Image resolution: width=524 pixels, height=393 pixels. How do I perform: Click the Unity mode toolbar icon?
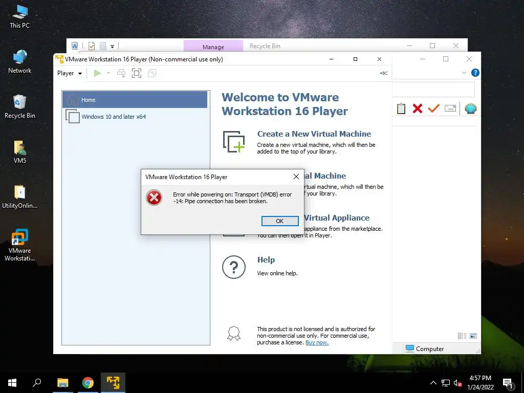point(151,73)
